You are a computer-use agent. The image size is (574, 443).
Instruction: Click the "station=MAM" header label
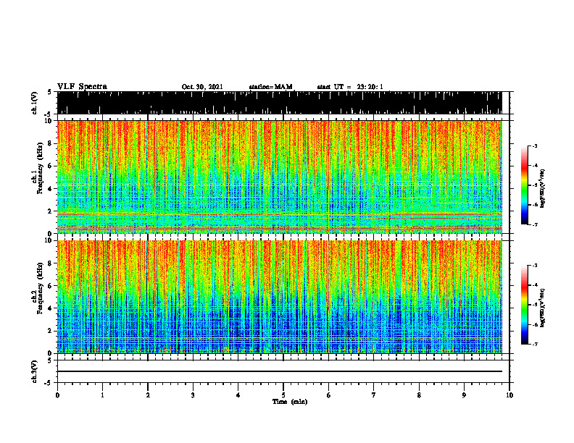271,87
